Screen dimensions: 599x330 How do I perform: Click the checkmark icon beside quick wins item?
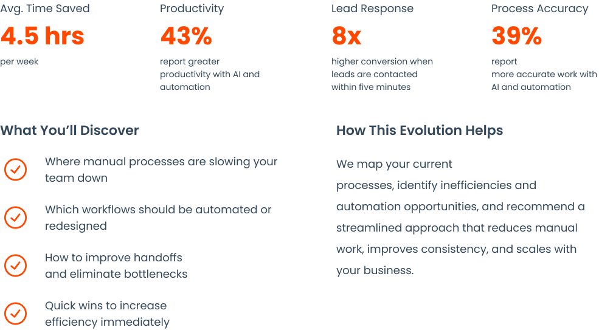pos(15,314)
